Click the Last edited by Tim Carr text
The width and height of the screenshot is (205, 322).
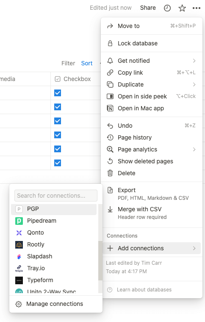click(x=134, y=263)
